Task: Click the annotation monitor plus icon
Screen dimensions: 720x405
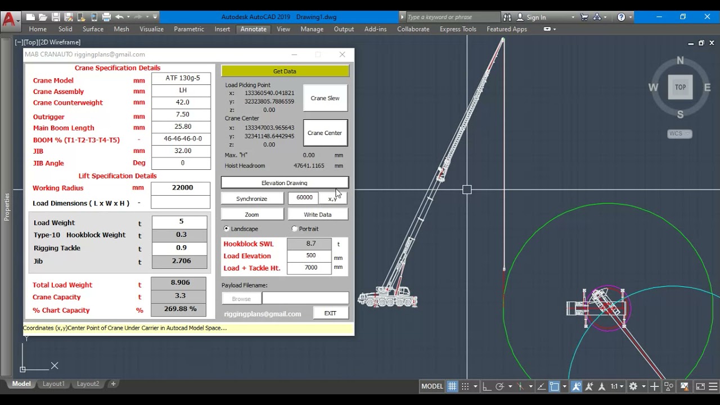Action: [654, 386]
